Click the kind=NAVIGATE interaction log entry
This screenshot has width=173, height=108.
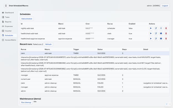coord(91,58)
